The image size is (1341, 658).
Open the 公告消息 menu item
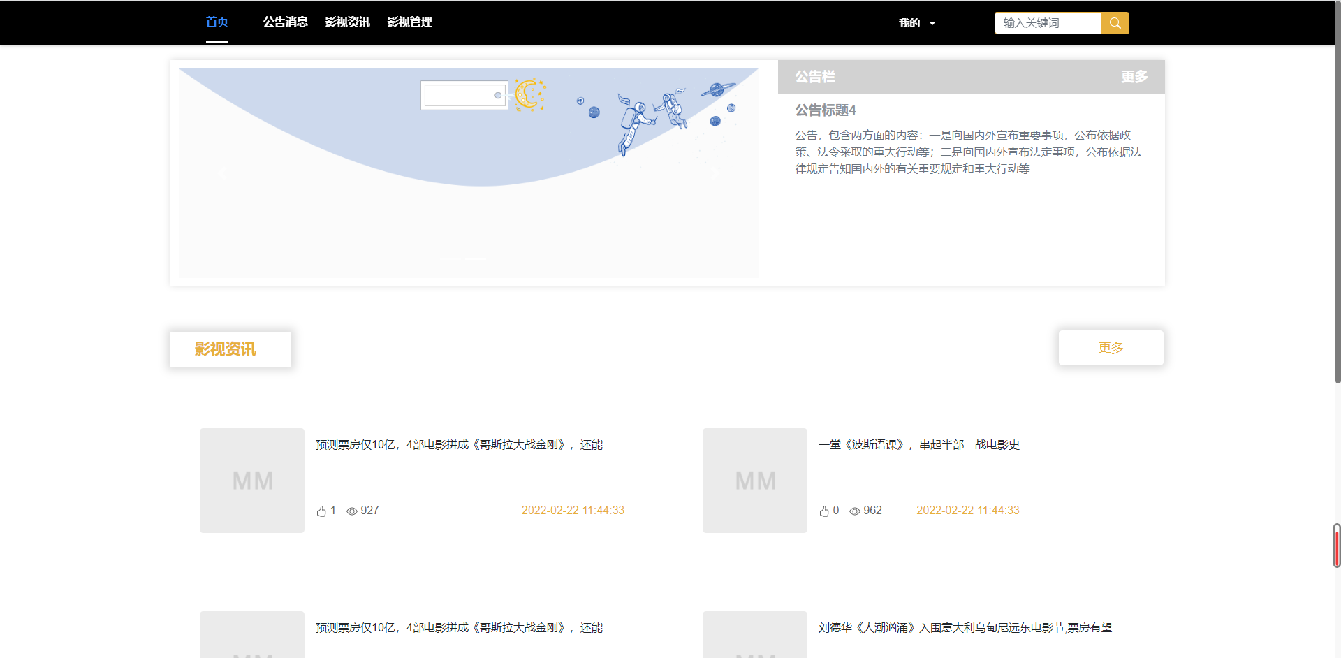[x=285, y=22]
